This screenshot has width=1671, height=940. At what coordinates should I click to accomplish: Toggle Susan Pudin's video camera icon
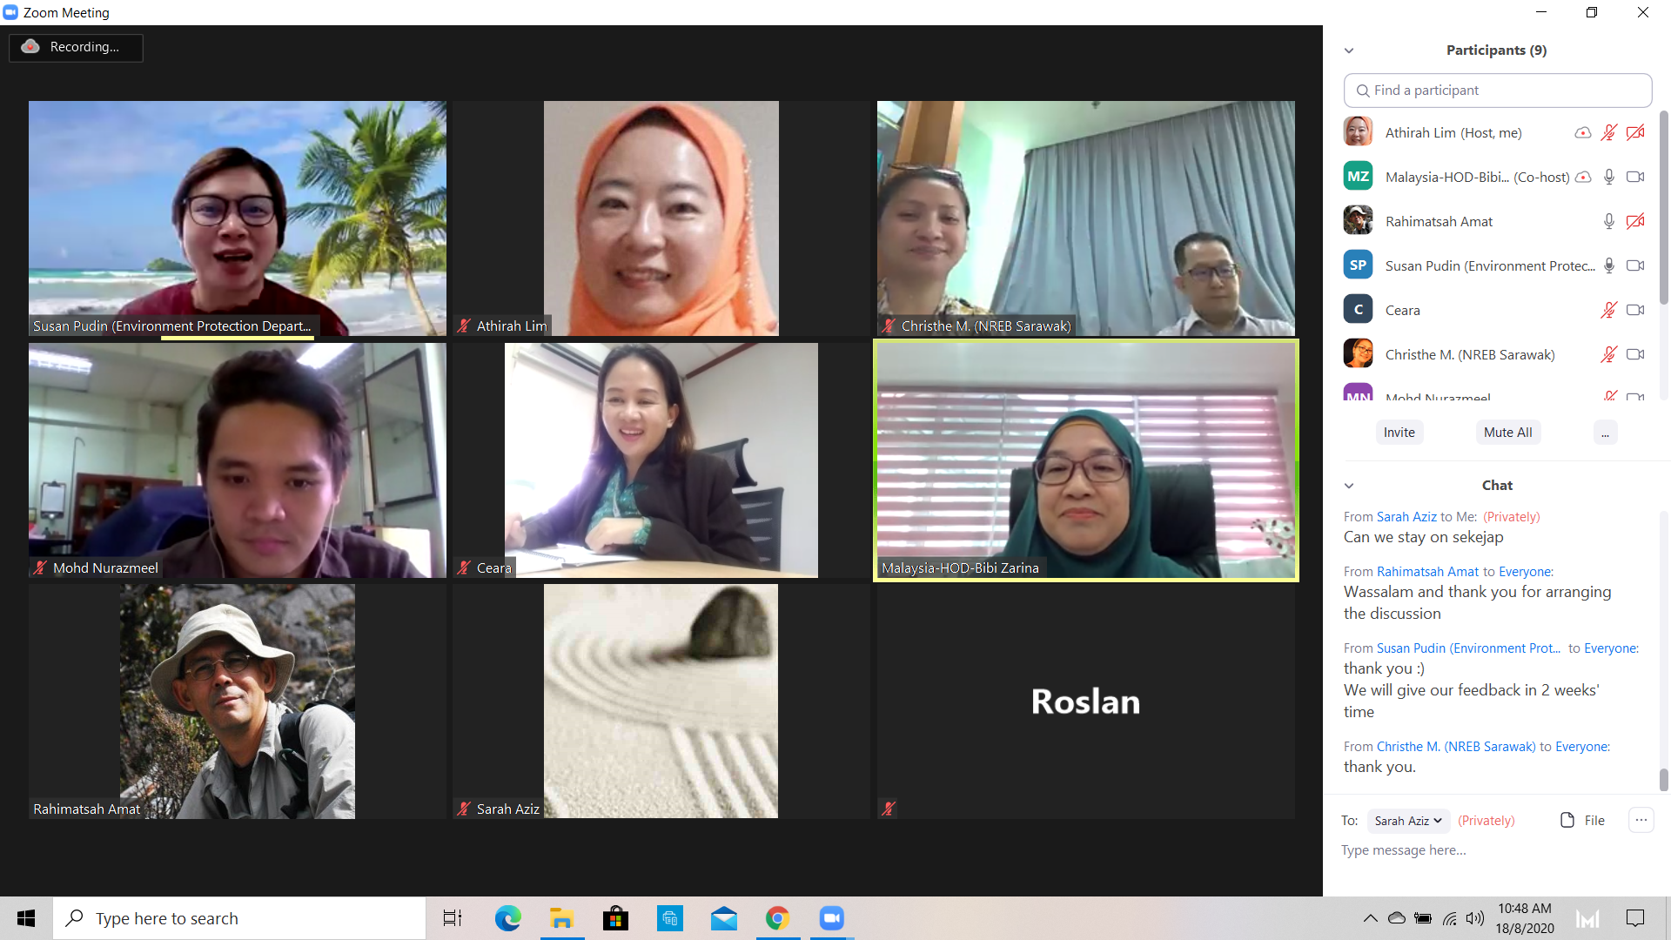tap(1635, 266)
